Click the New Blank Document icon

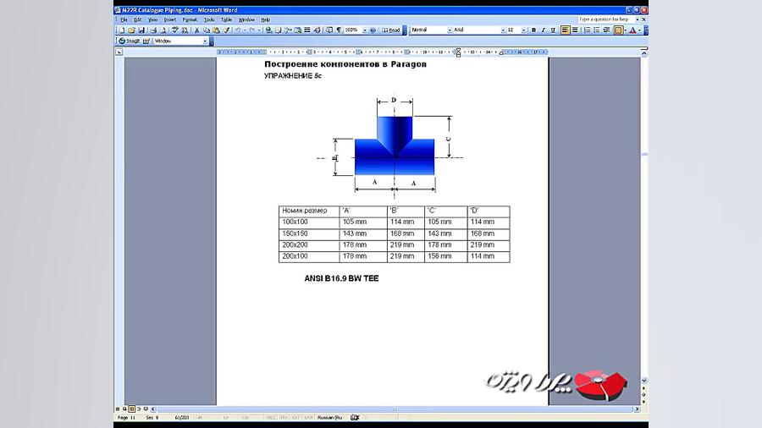click(x=122, y=30)
